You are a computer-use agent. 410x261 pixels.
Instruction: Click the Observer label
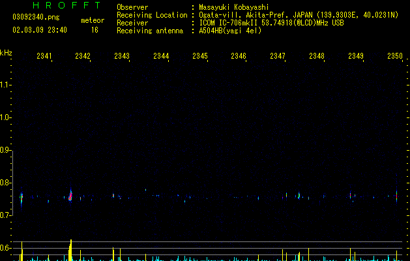[x=132, y=7]
